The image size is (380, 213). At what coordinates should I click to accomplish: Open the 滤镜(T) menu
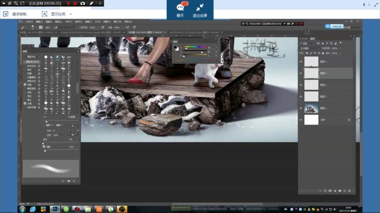point(88,22)
